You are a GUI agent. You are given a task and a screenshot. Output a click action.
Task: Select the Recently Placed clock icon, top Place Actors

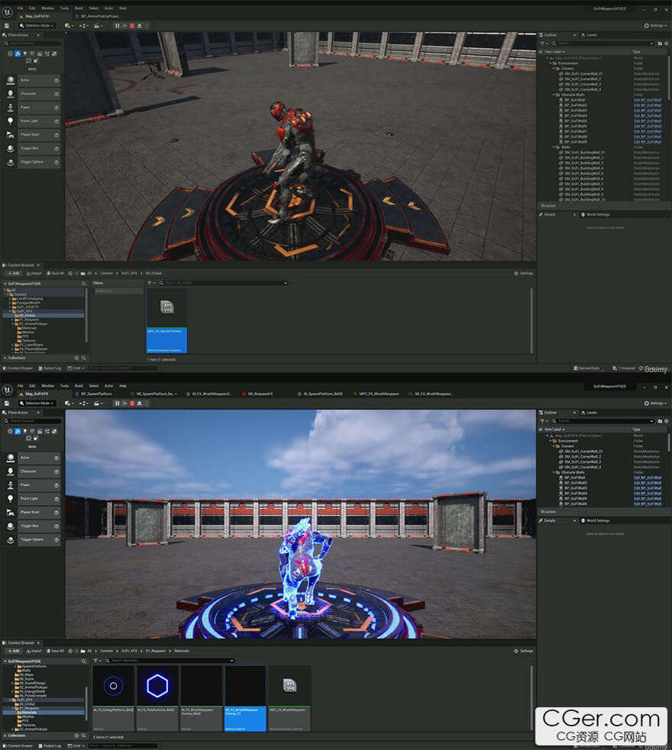click(x=10, y=53)
